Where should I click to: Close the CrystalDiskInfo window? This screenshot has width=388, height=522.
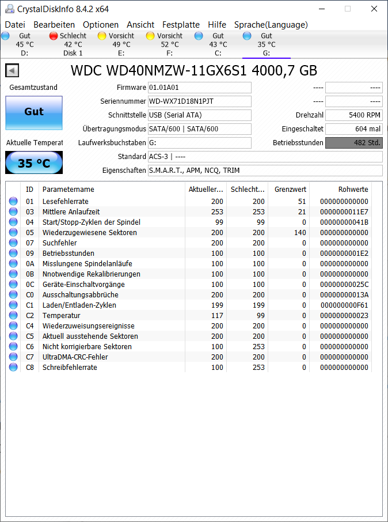pyautogui.click(x=374, y=9)
